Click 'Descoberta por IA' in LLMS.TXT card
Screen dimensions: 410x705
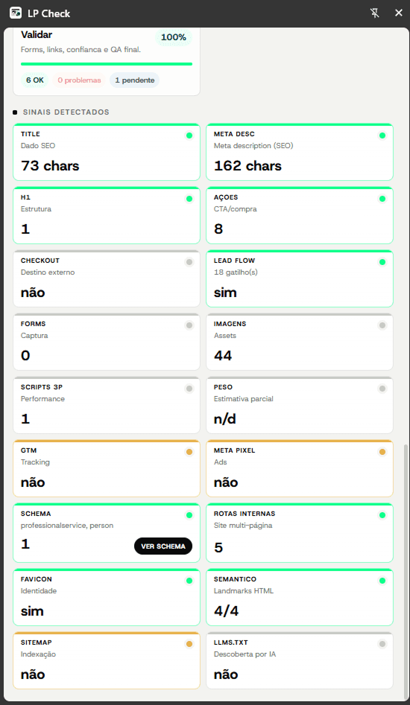(x=245, y=654)
